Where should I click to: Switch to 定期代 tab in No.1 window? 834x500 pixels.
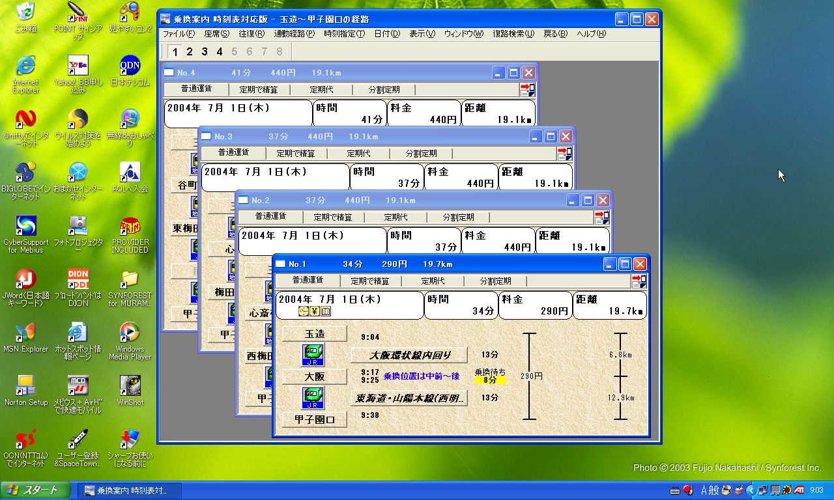433,281
